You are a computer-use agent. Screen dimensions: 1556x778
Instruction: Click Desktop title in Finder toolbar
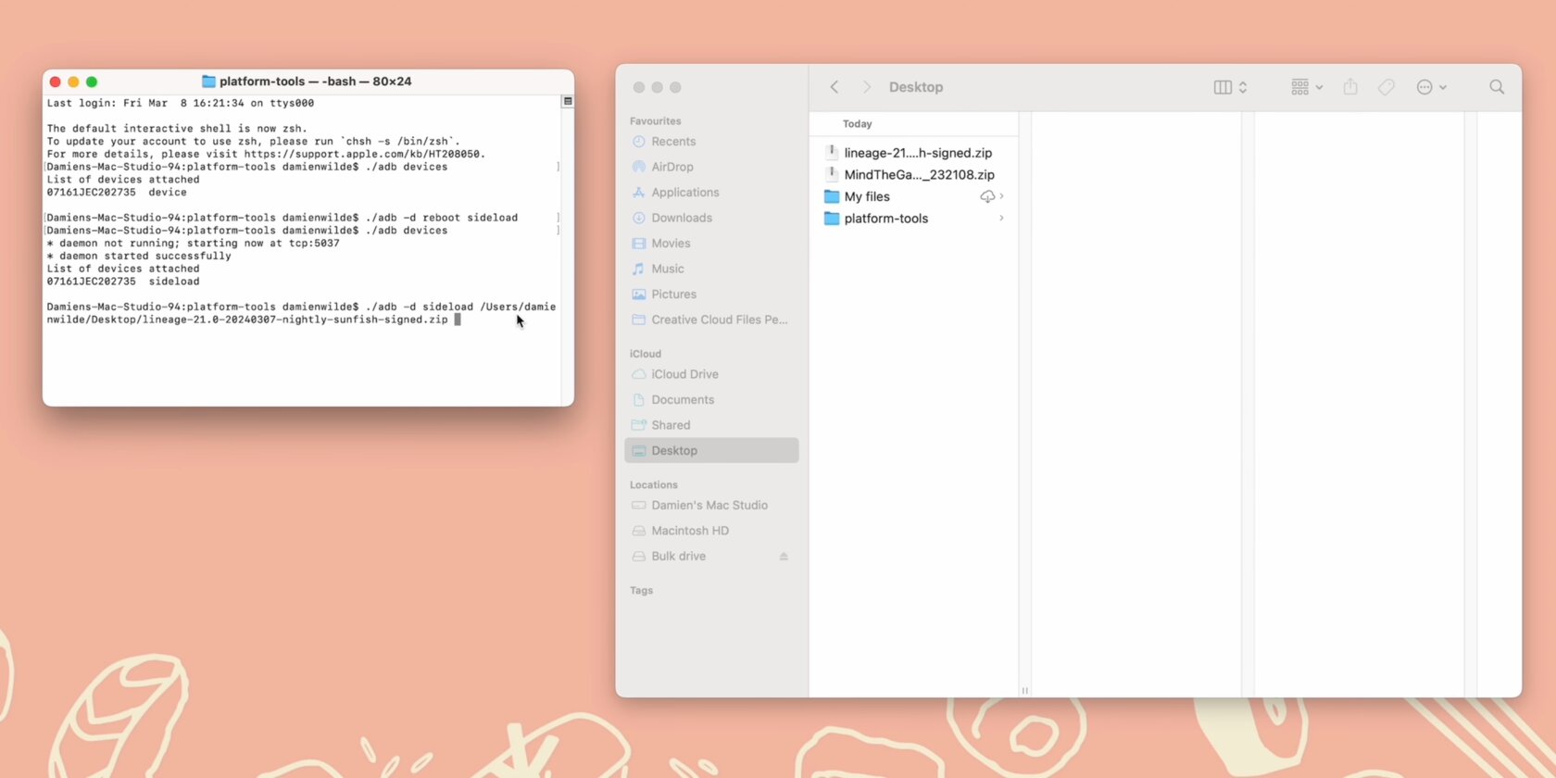[x=916, y=87]
